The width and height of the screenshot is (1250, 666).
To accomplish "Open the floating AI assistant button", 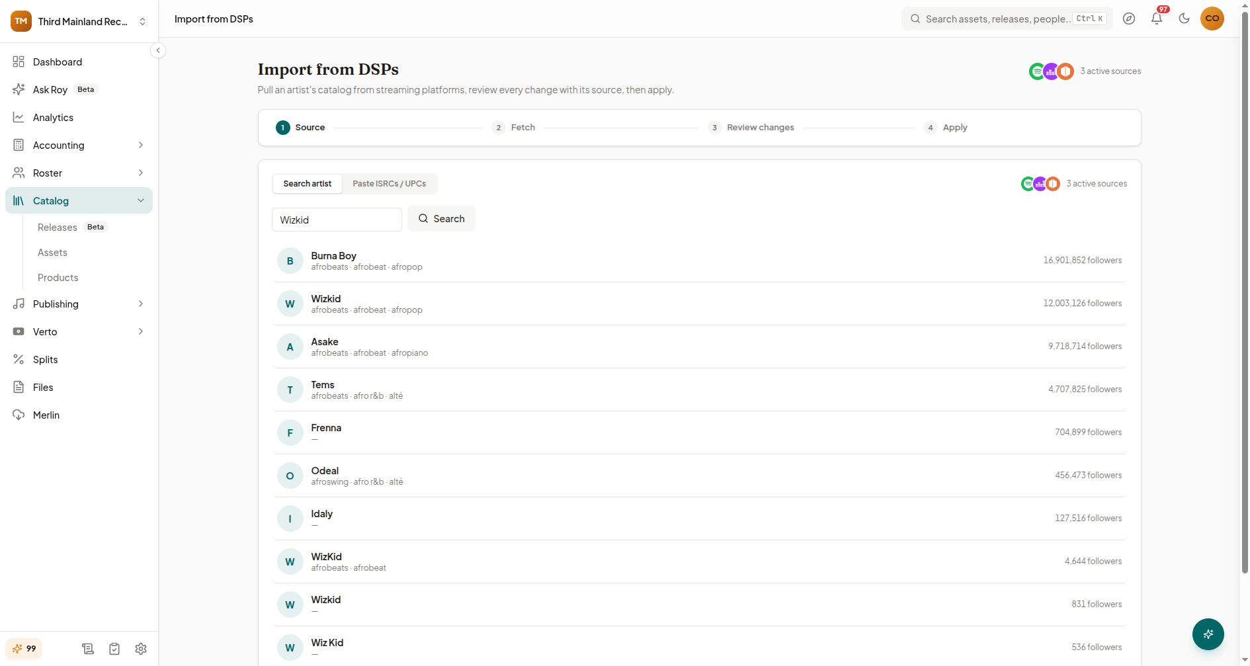I will (1208, 634).
